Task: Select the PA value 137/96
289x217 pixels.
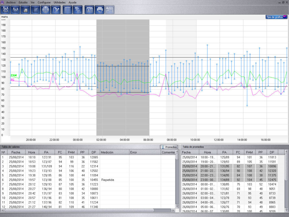Action: tap(47, 202)
